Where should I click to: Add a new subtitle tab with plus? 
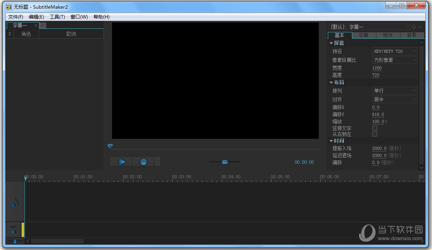[x=43, y=25]
